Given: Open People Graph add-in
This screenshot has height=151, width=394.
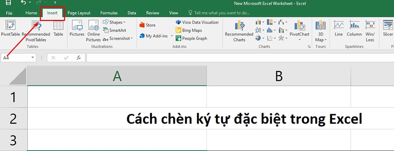Looking at the screenshot, I should point(192,39).
